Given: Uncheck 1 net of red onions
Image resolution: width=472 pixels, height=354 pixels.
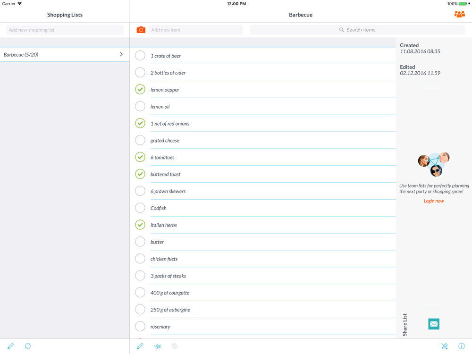Looking at the screenshot, I should 140,123.
